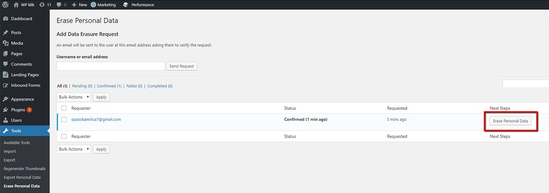This screenshot has height=193, width=549.
Task: Click the top Next Steps column header
Action: click(500, 108)
